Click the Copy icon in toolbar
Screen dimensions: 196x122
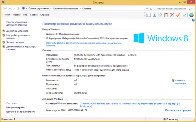click(160, 15)
